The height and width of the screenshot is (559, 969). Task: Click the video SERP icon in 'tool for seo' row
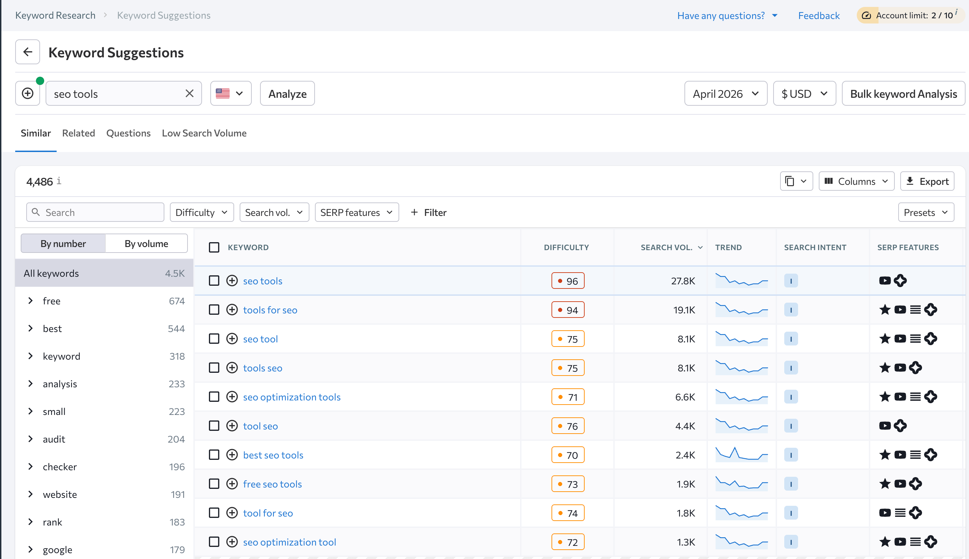point(885,513)
